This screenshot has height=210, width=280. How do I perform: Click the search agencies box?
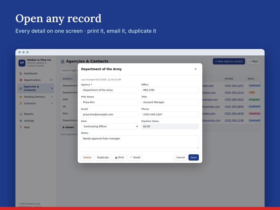(x=69, y=70)
